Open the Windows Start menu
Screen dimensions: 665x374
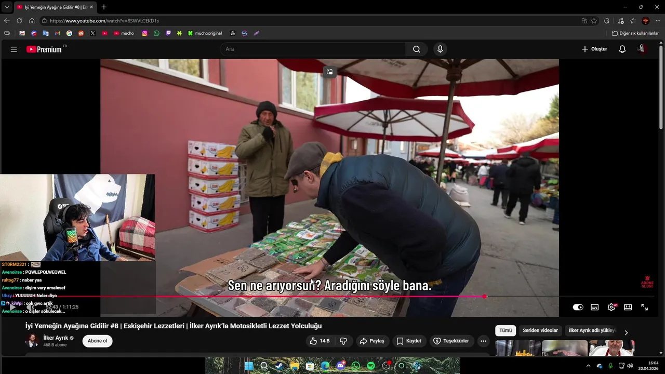point(249,366)
